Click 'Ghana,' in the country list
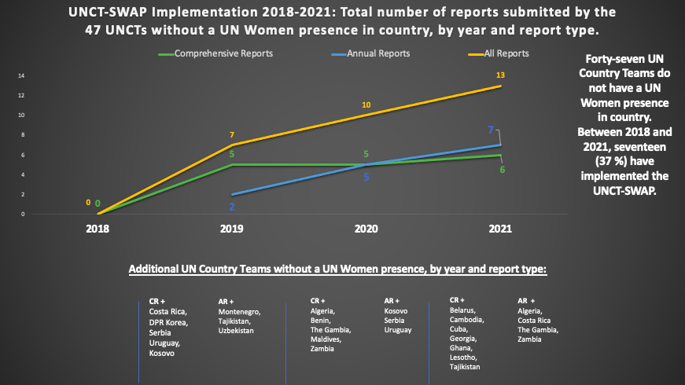 click(x=461, y=348)
